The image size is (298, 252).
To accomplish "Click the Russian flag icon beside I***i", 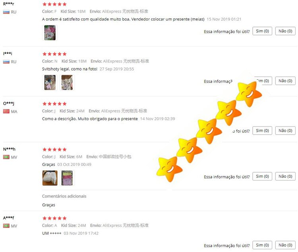I will coord(6,62).
